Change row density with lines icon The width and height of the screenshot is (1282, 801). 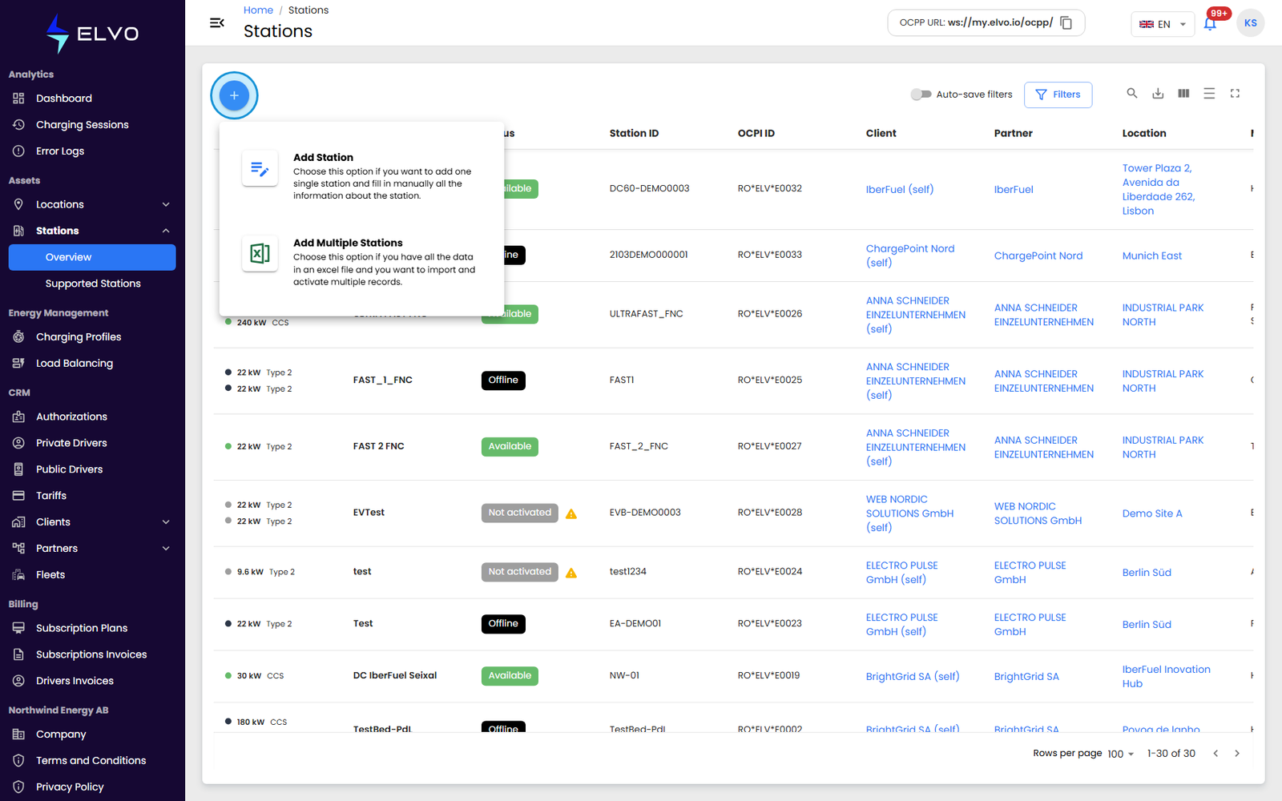pyautogui.click(x=1209, y=94)
